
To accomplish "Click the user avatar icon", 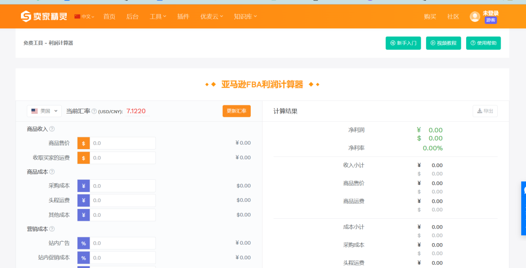I will [475, 17].
